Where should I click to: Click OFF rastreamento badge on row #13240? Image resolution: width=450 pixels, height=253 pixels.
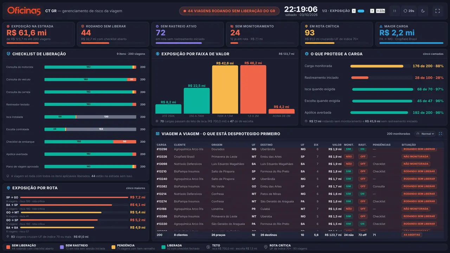[x=362, y=179]
